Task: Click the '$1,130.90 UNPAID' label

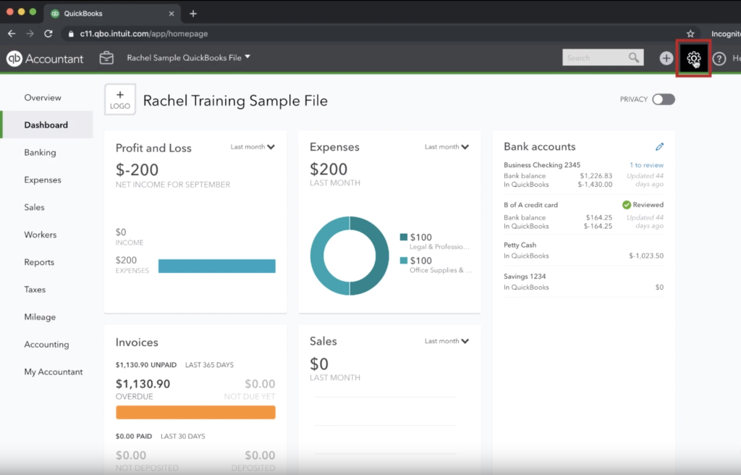Action: 146,365
